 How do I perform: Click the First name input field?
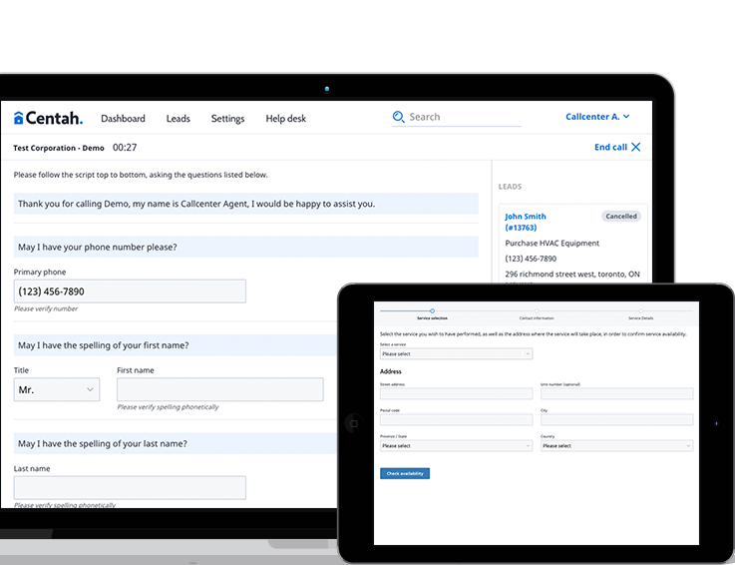click(220, 389)
